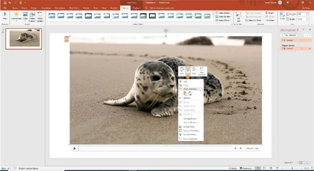This screenshot has width=314, height=171.
Task: Click New Comment in the mini toolbar
Action: pyautogui.click(x=202, y=71)
